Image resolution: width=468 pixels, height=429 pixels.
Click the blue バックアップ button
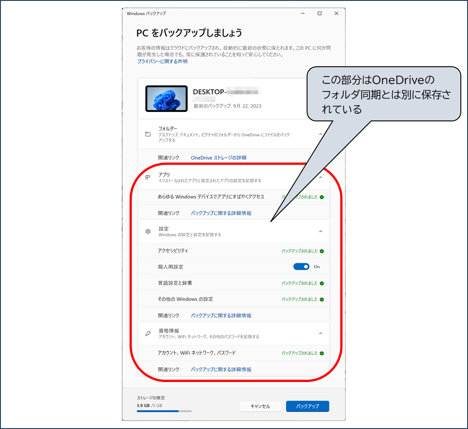point(308,406)
